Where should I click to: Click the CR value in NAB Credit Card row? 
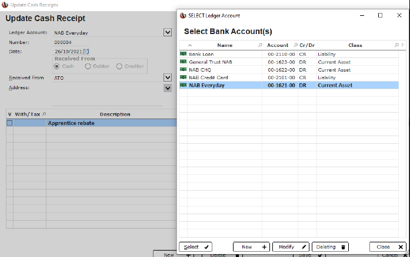[x=302, y=77]
